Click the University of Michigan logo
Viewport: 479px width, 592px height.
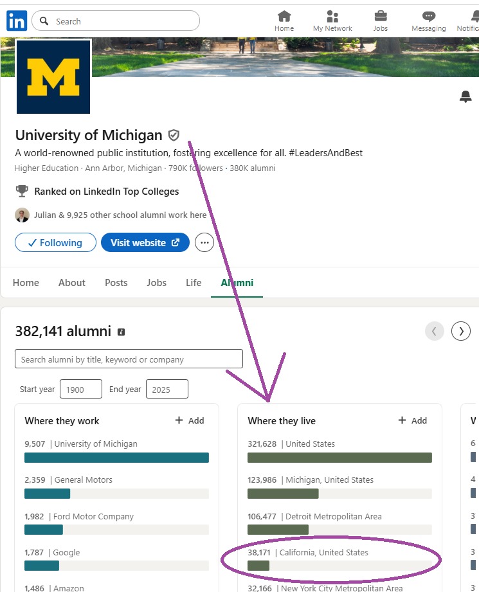pyautogui.click(x=53, y=76)
